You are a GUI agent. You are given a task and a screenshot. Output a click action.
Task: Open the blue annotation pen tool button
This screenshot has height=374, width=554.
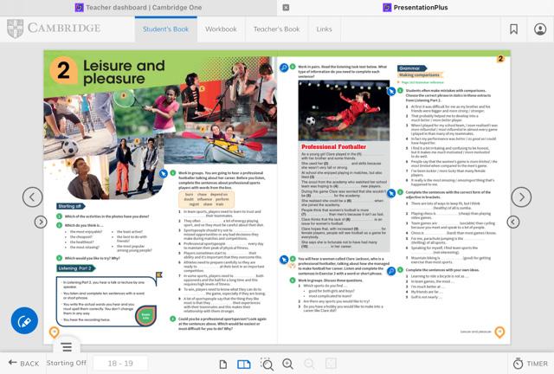tap(24, 320)
